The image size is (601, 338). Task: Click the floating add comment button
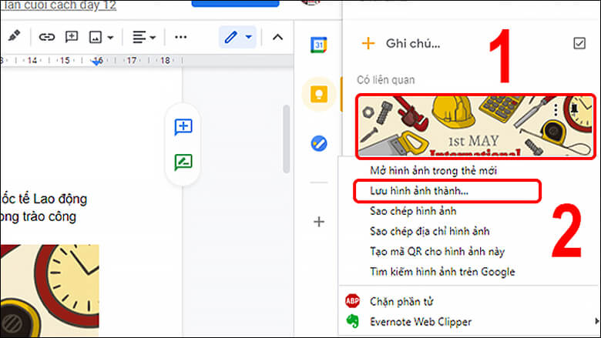coord(183,127)
